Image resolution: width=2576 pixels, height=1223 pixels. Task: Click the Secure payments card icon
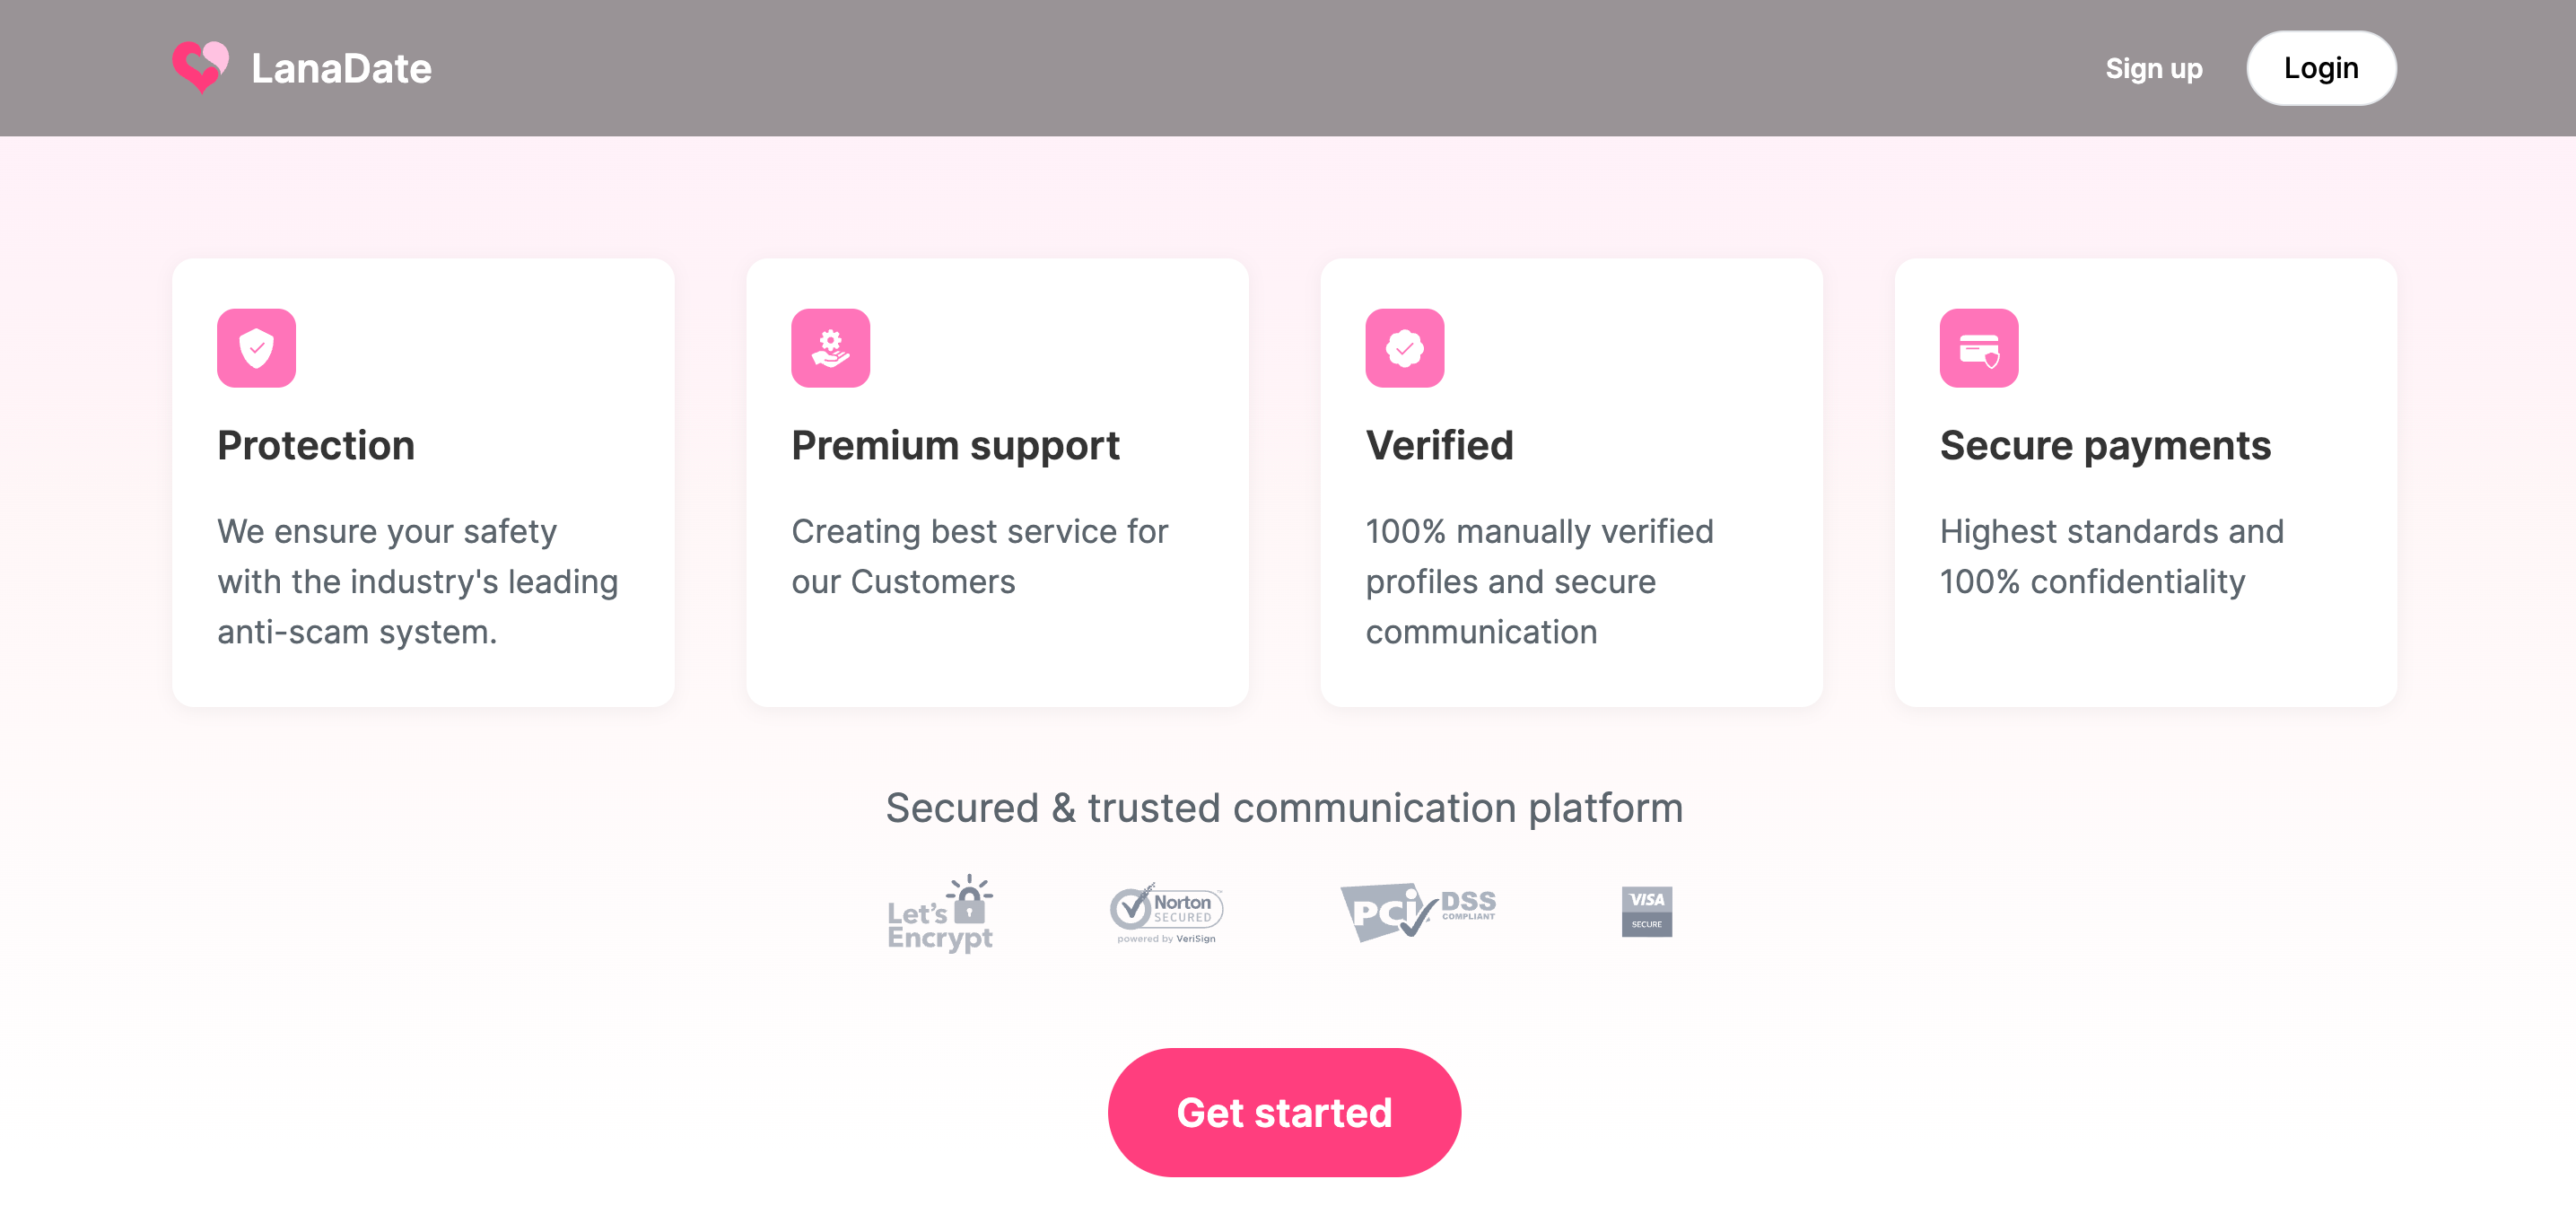click(x=1978, y=348)
